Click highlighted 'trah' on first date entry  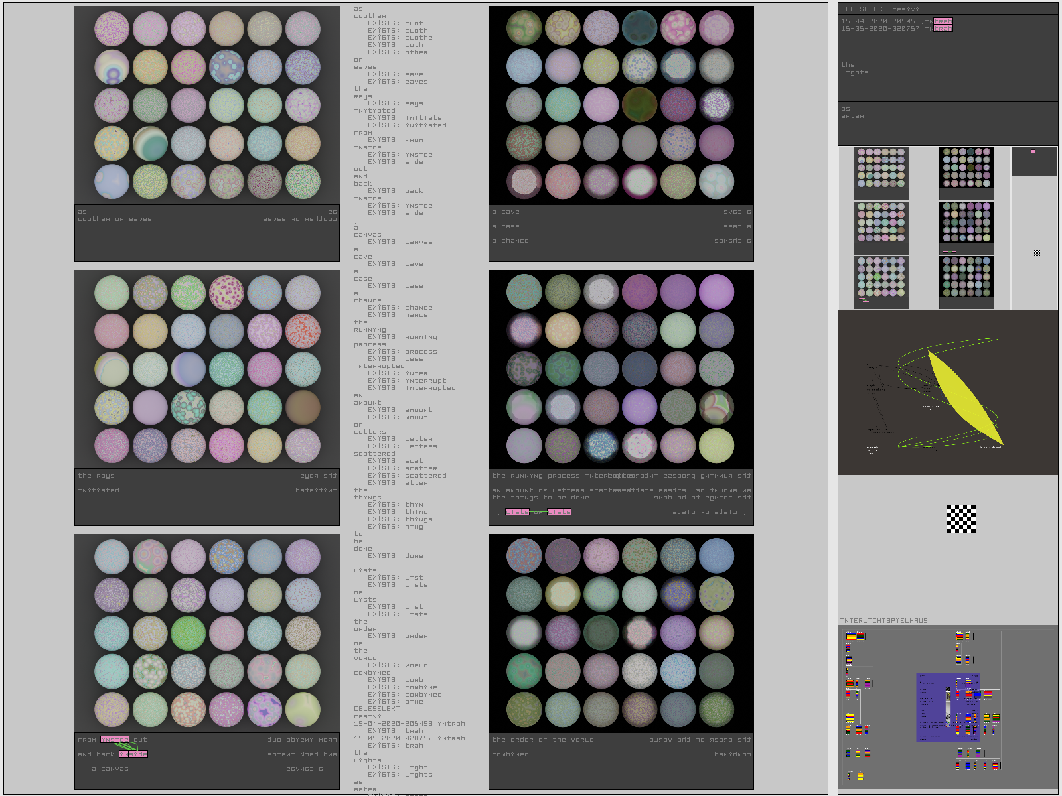[943, 21]
